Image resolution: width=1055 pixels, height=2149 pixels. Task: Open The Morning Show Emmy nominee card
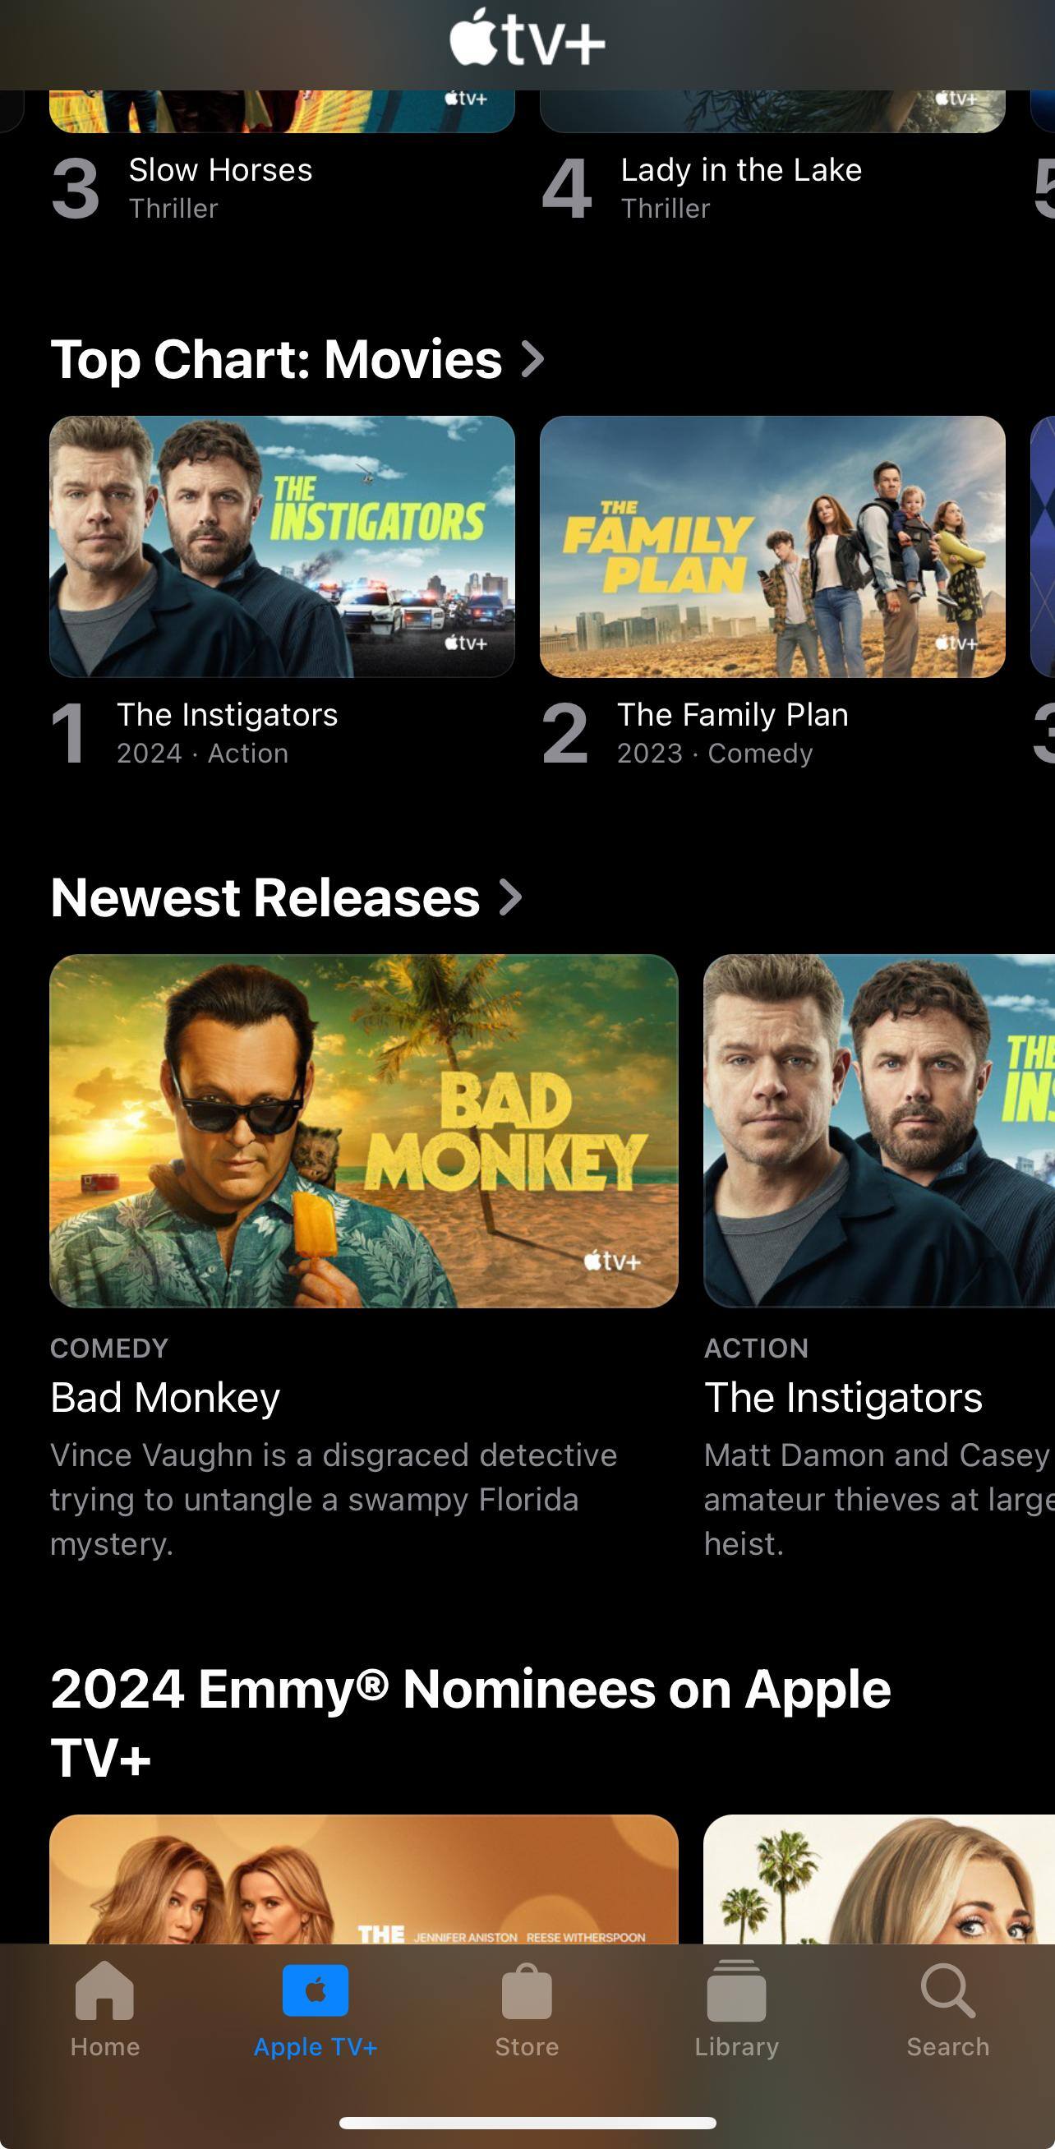pos(364,1879)
